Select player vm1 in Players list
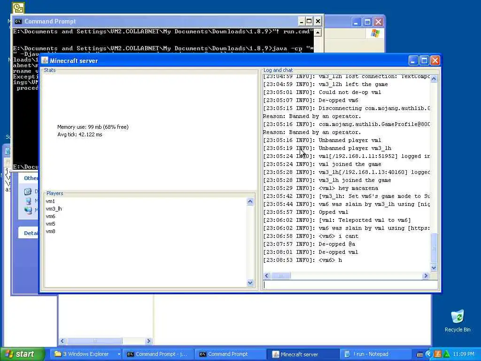Screen dimensions: 481x361 click(x=50, y=201)
